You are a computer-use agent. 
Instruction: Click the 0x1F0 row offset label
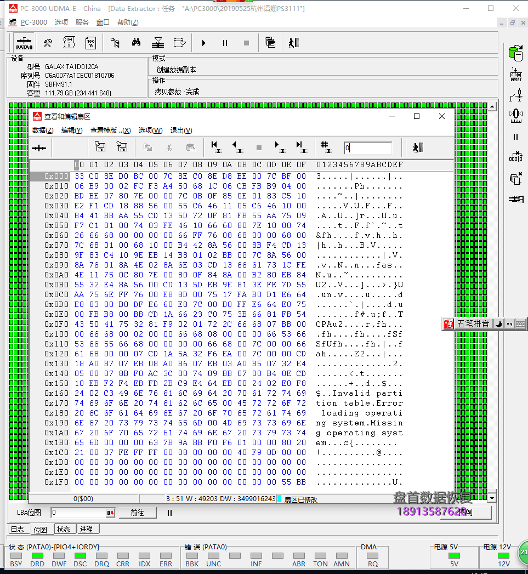click(56, 482)
